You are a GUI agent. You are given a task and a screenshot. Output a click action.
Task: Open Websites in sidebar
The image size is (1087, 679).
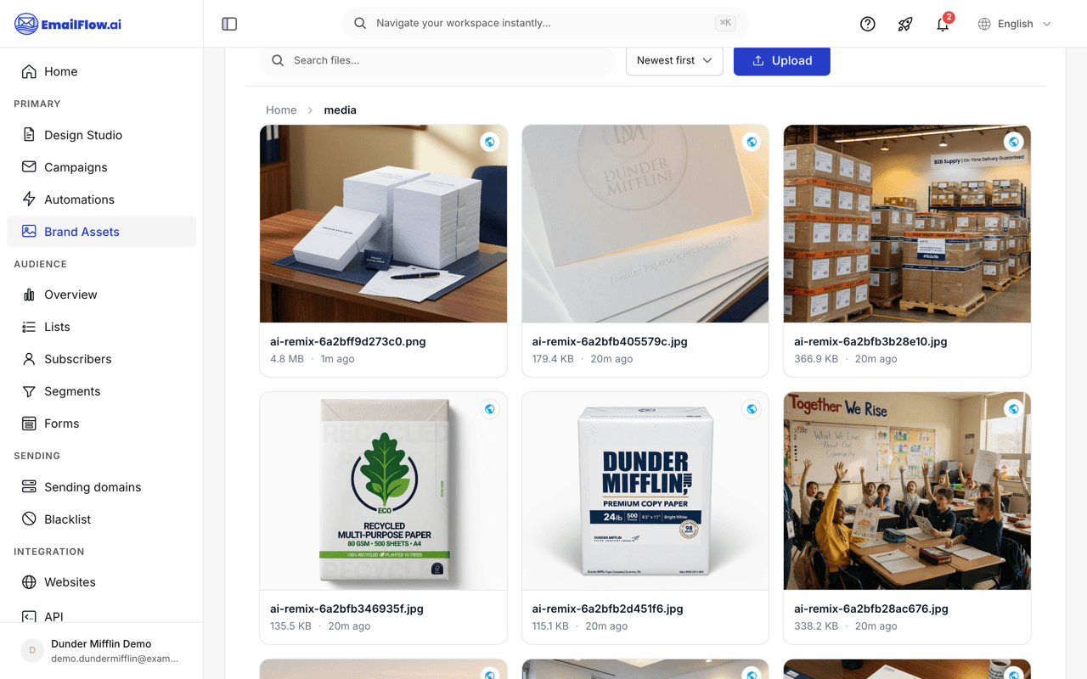click(101, 582)
